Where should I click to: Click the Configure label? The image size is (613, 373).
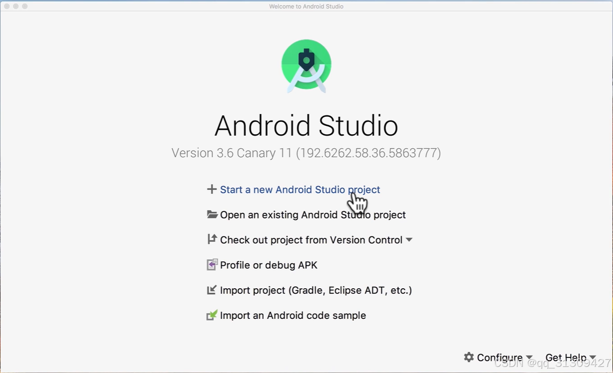point(500,357)
